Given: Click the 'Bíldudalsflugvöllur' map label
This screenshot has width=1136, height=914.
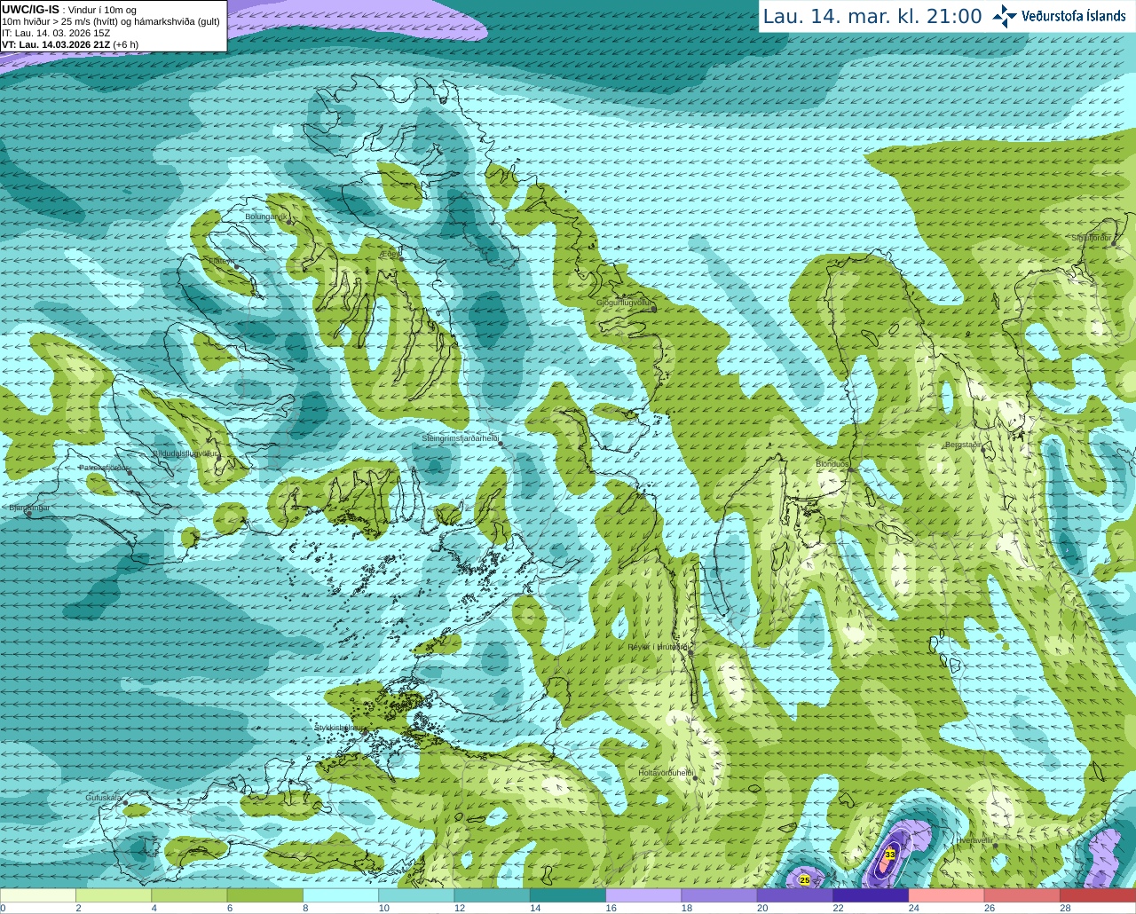Looking at the screenshot, I should click(185, 453).
